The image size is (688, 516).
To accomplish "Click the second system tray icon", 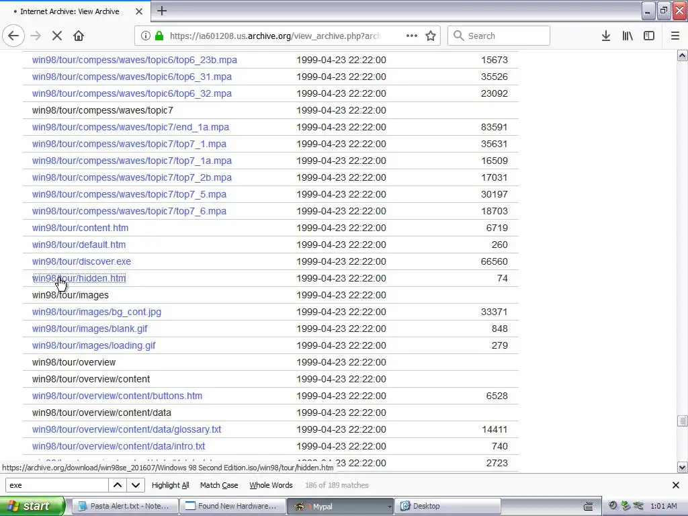I will [626, 506].
